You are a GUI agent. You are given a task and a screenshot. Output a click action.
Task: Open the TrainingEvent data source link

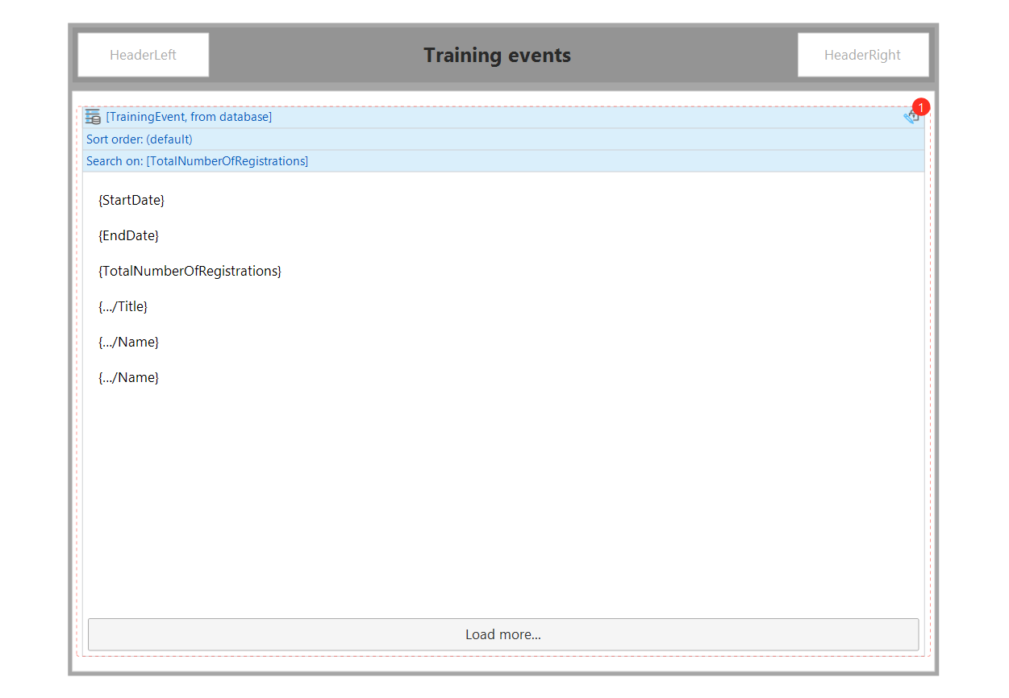[x=189, y=117]
